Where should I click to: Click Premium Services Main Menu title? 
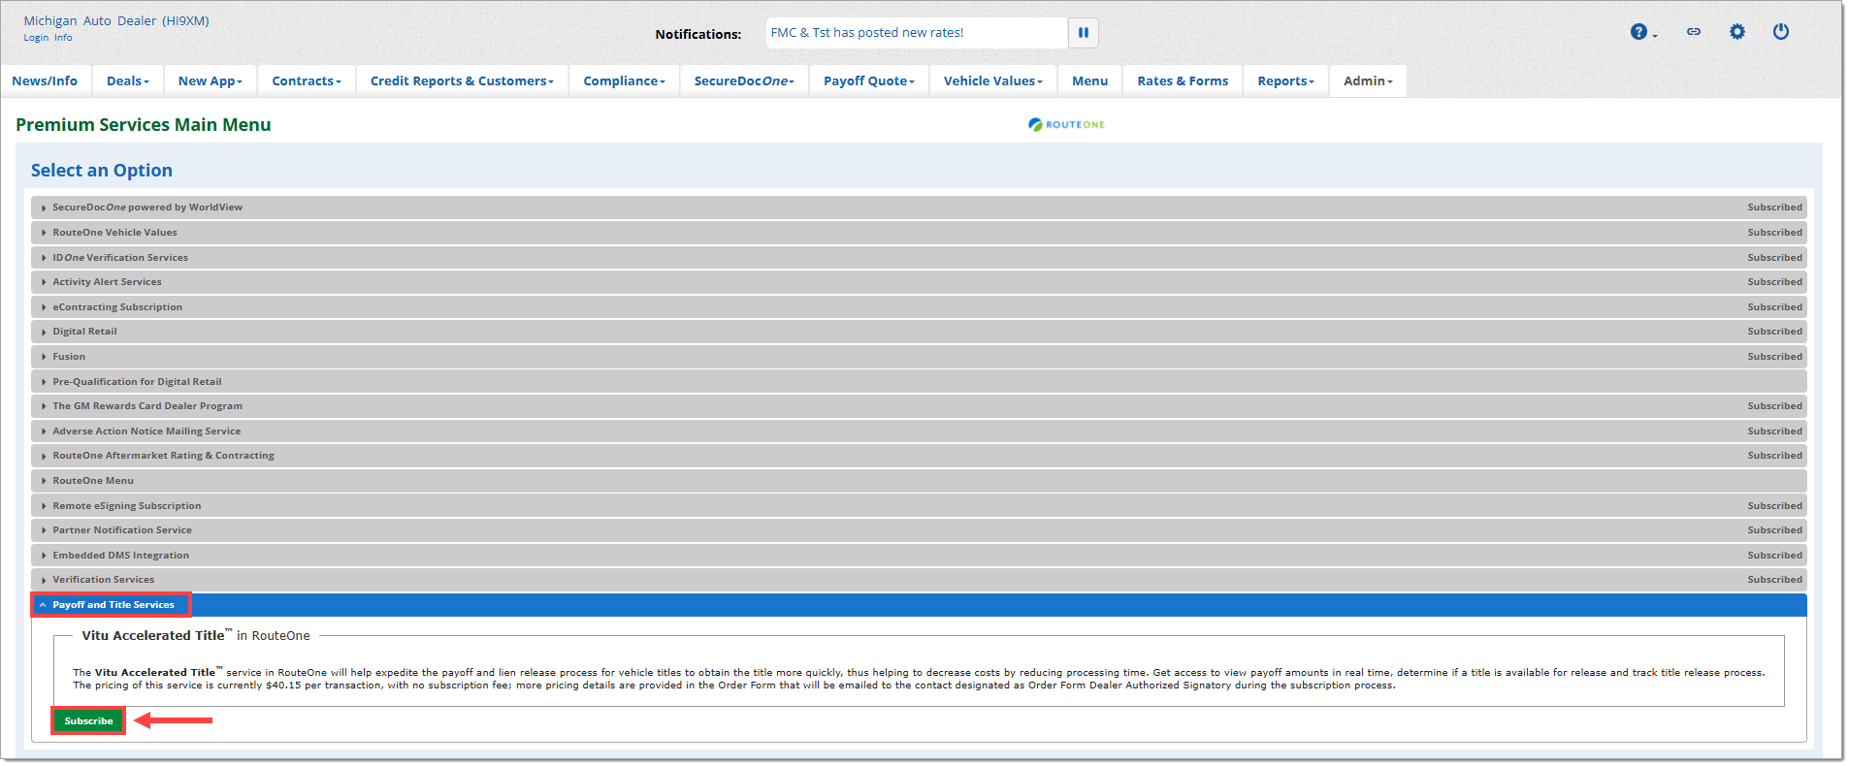pyautogui.click(x=144, y=125)
